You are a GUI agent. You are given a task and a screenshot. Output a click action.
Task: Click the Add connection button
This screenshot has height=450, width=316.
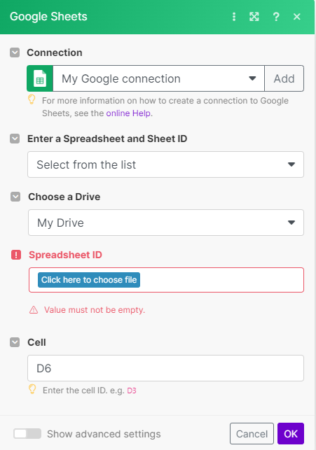pos(284,78)
